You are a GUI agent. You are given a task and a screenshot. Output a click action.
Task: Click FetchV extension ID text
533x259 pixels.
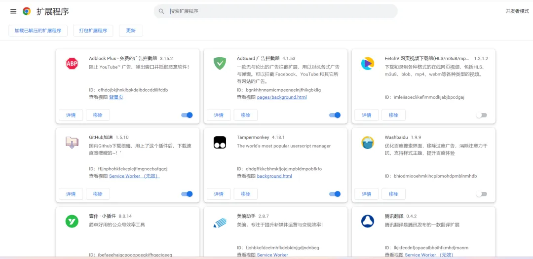pyautogui.click(x=424, y=97)
